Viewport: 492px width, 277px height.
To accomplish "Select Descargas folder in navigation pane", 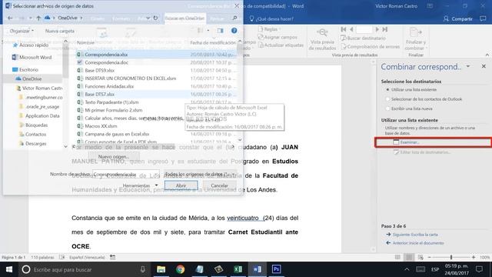I will (32, 144).
